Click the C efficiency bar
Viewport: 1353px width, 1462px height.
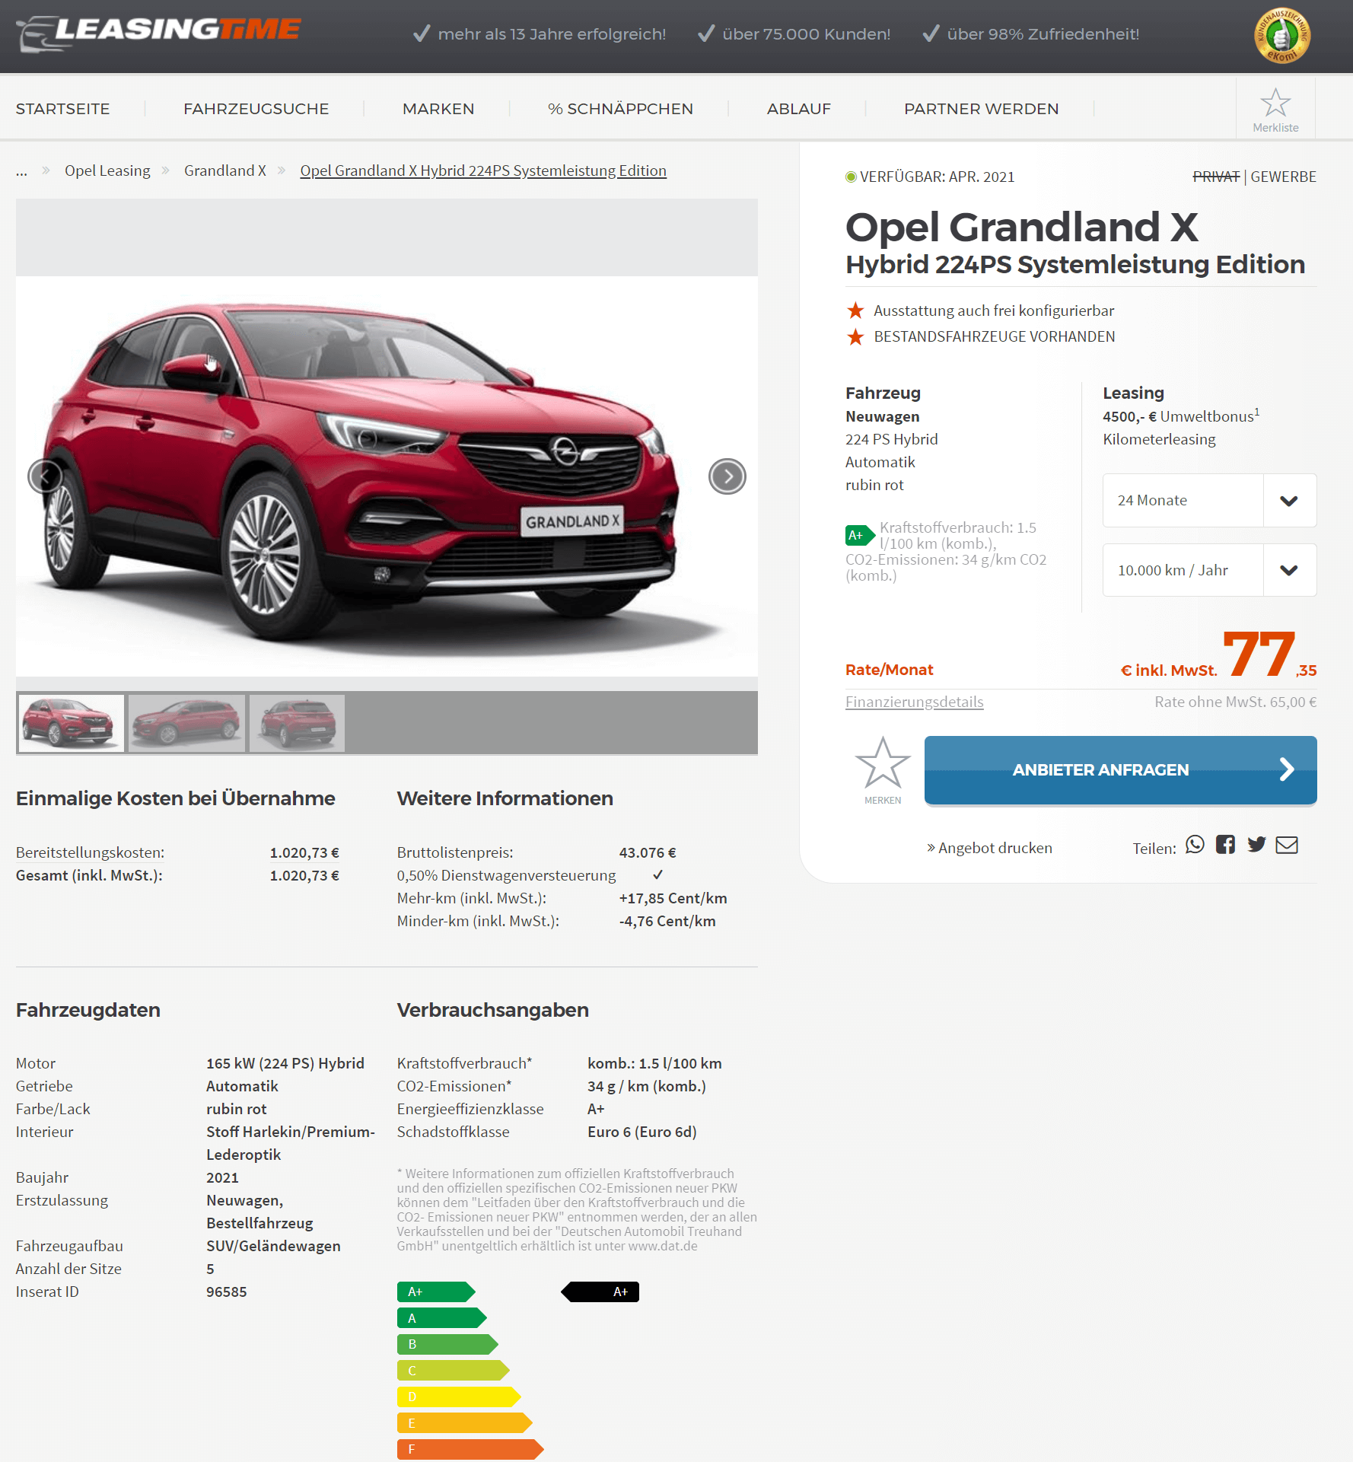(x=454, y=1371)
